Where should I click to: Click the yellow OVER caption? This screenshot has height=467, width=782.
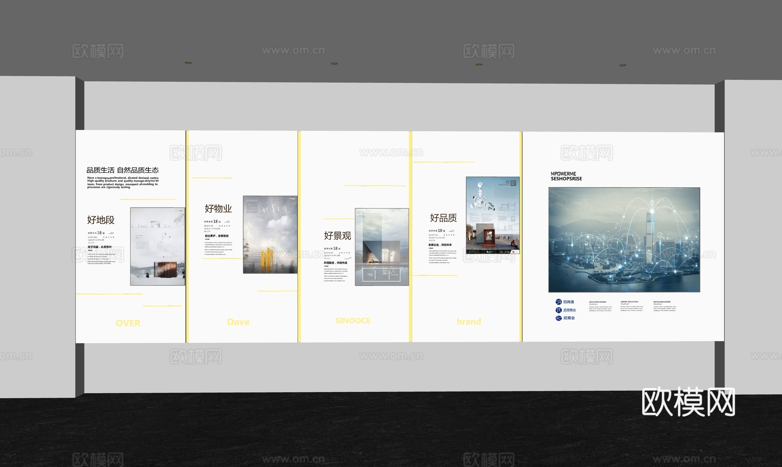(x=128, y=323)
